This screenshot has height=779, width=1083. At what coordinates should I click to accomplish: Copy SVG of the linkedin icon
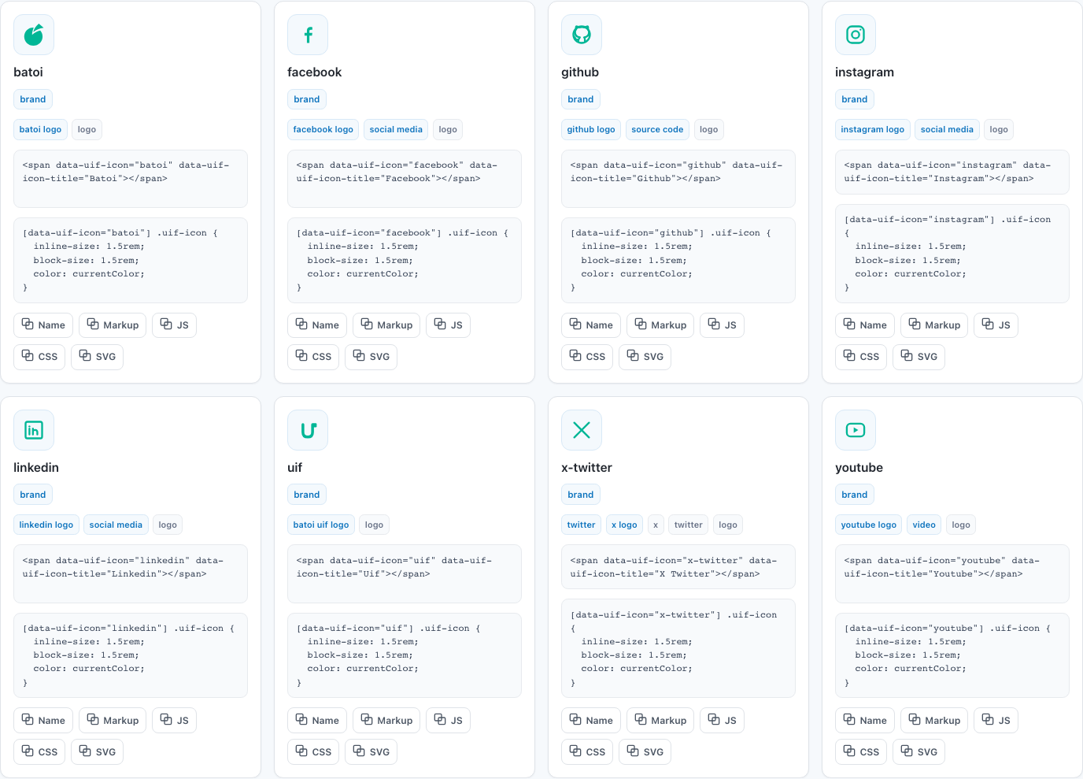point(98,752)
